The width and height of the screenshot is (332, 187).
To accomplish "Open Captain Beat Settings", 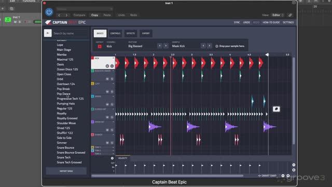I will coord(288,22).
